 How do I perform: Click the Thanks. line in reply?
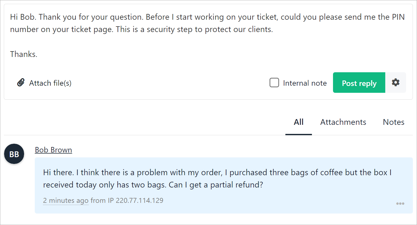click(x=24, y=54)
